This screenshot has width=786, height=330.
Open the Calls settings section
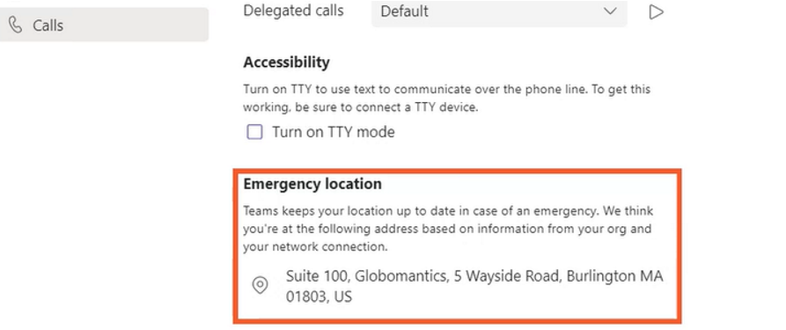[104, 25]
